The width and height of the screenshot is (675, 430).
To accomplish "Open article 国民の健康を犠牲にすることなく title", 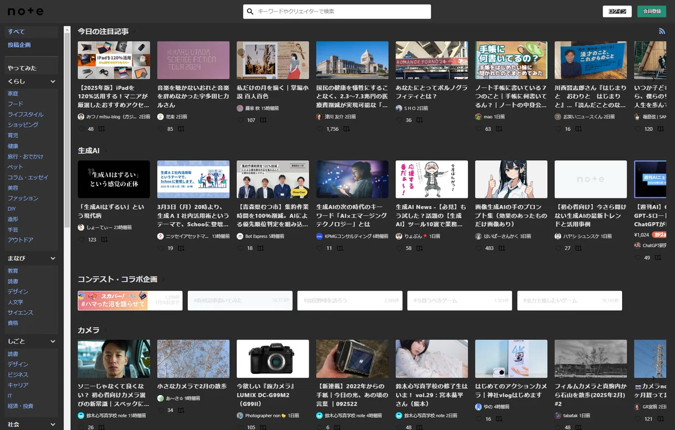I will point(352,96).
